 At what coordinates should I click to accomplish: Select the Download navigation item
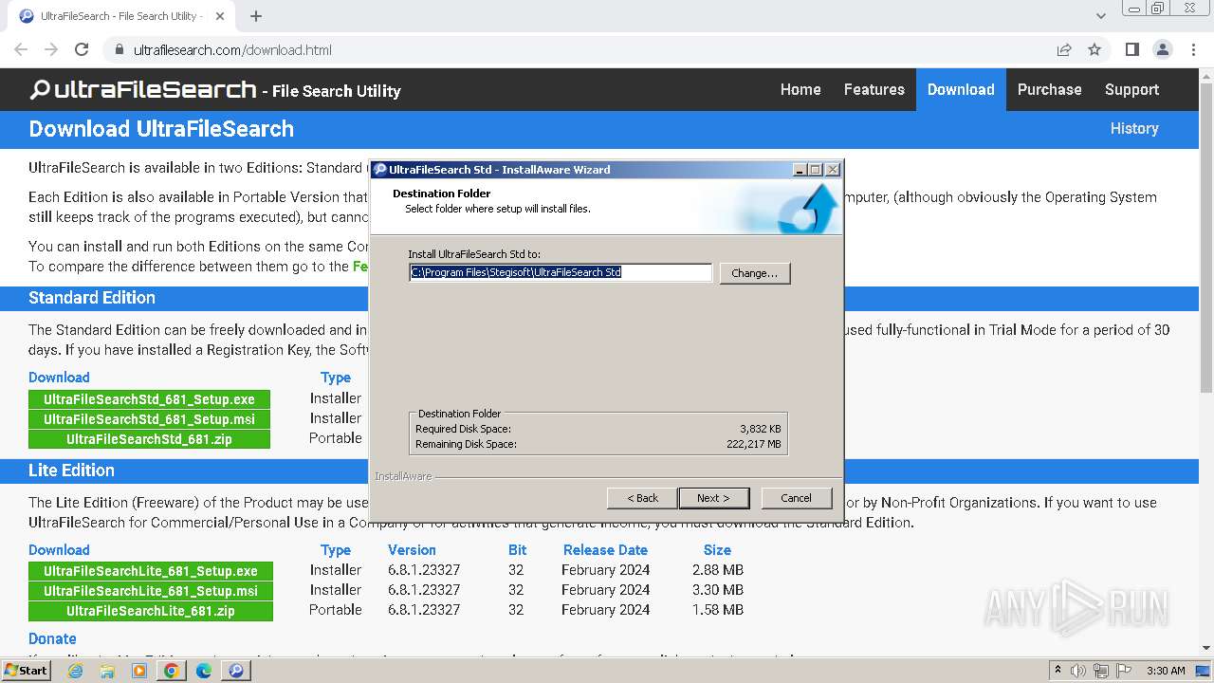point(961,89)
